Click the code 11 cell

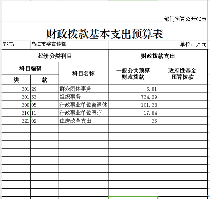pos(45,113)
